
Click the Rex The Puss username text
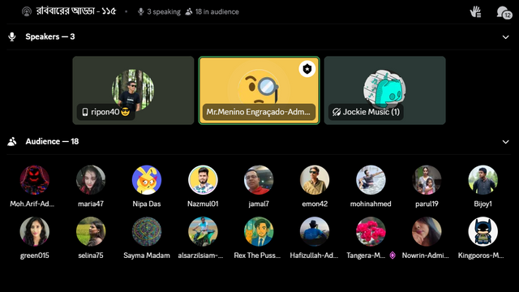257,255
